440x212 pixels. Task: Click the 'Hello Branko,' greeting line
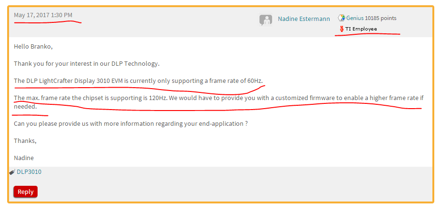pos(33,47)
